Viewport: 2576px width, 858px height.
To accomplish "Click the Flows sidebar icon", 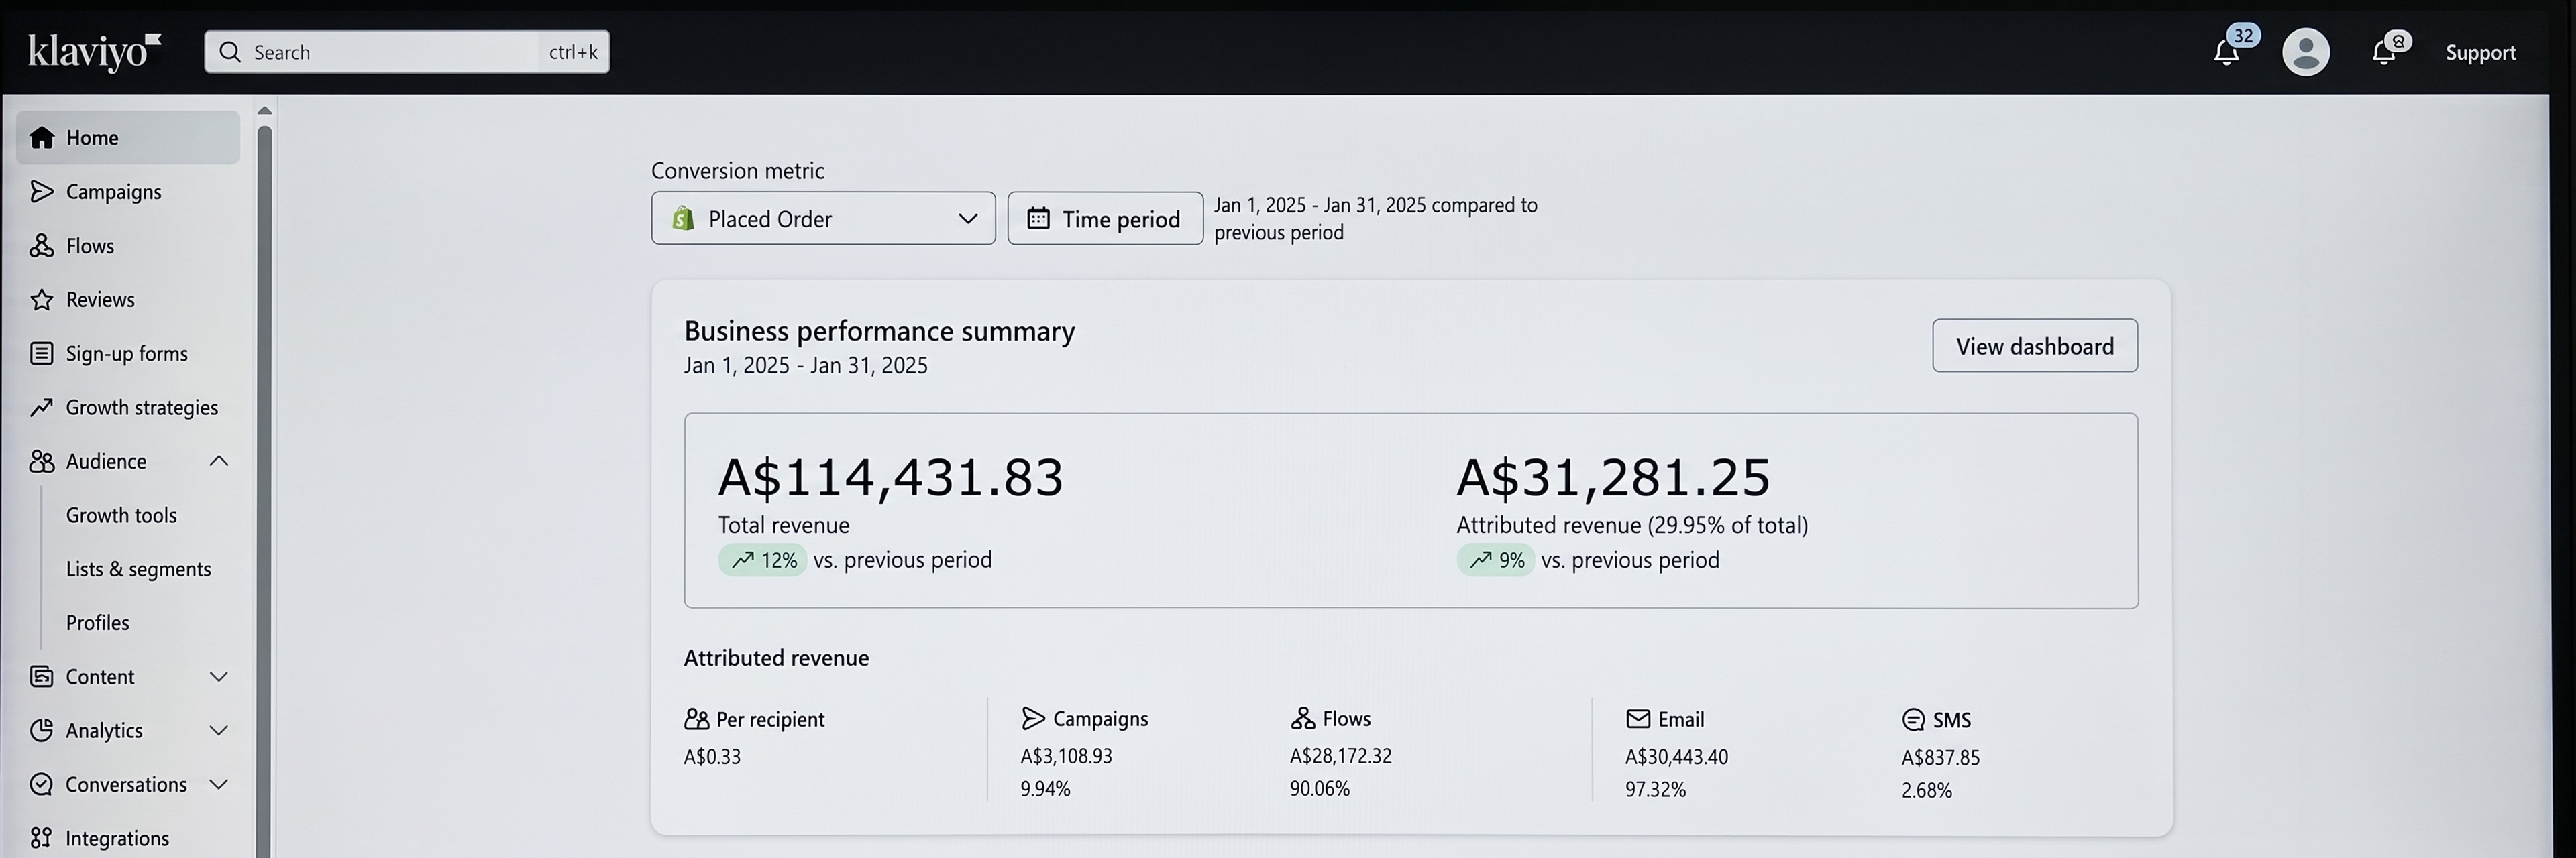I will point(41,246).
